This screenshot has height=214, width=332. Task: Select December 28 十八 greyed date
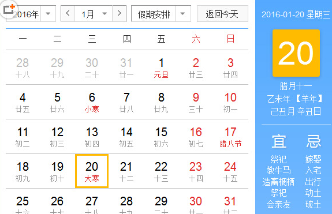coord(23,67)
